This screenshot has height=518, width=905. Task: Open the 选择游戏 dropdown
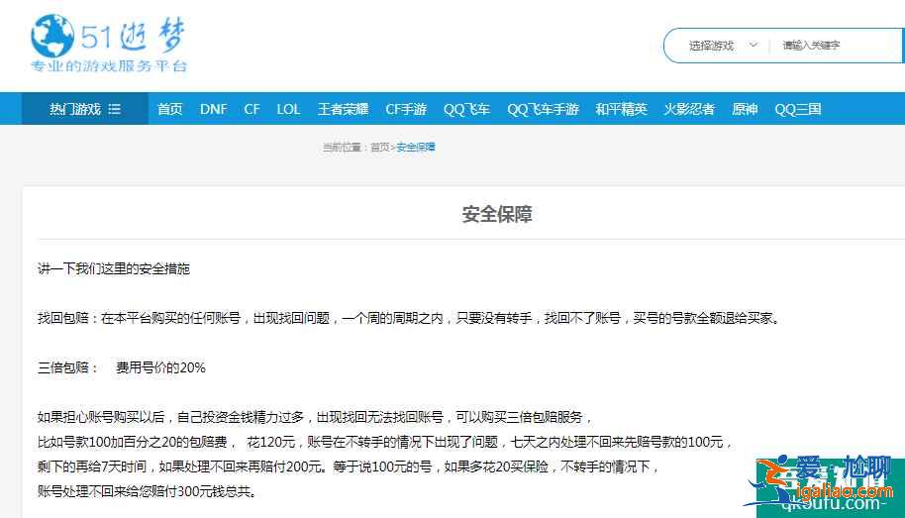(x=723, y=45)
